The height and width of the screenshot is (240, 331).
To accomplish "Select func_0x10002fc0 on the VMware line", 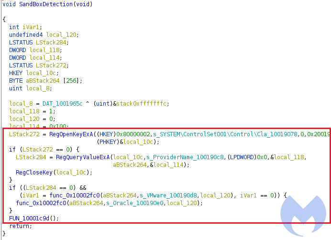I will tap(75, 196).
